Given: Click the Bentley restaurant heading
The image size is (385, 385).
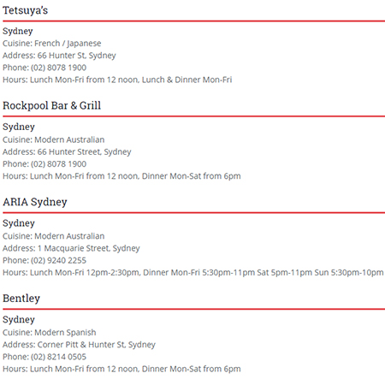Looking at the screenshot, I should (x=21, y=299).
